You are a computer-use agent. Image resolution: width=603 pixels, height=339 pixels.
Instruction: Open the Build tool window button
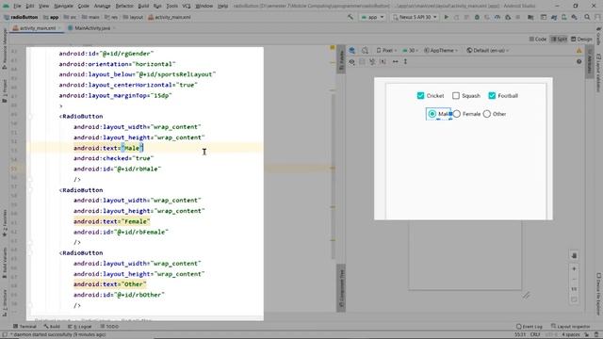(x=53, y=327)
